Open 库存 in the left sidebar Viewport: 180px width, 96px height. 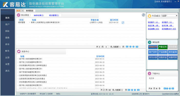(7, 44)
